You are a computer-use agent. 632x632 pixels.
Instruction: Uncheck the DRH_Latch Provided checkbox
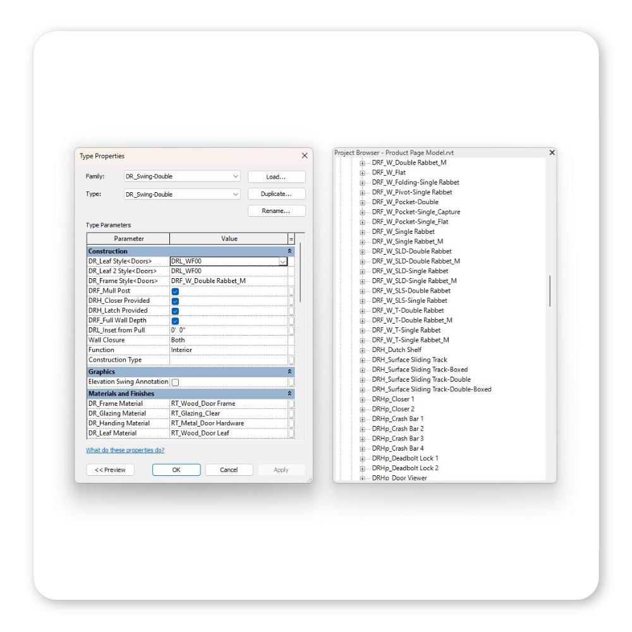click(x=175, y=311)
